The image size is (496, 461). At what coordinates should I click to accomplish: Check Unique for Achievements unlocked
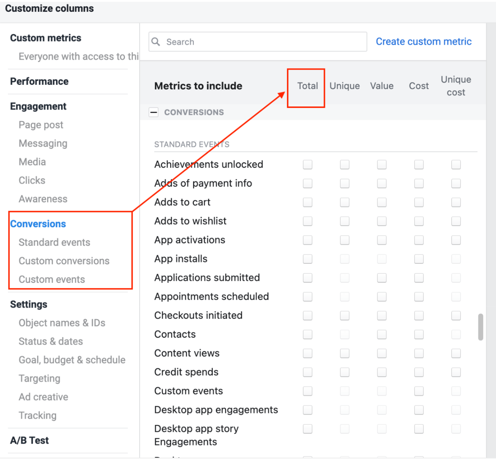coord(345,165)
